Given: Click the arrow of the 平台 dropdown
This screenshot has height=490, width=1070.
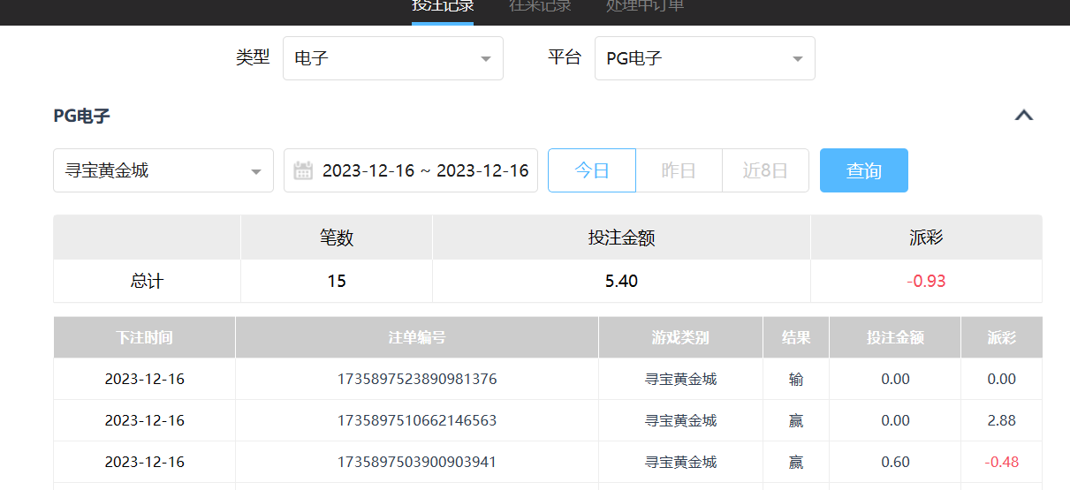Looking at the screenshot, I should point(797,59).
